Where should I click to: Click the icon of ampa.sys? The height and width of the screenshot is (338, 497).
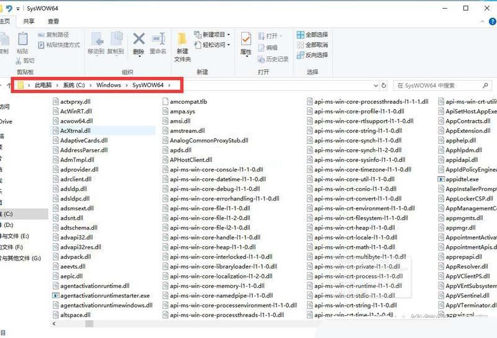pos(165,112)
